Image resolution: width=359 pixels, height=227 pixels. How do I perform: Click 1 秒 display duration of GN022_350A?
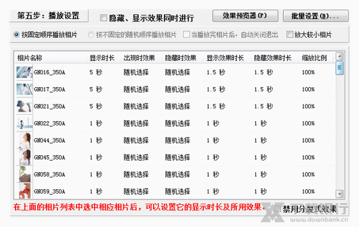point(96,124)
